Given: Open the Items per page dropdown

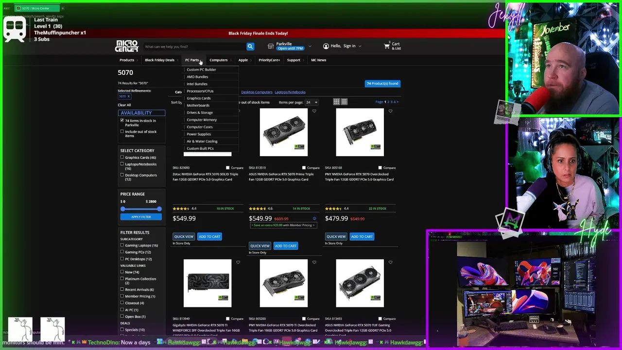Looking at the screenshot, I should coord(311,102).
